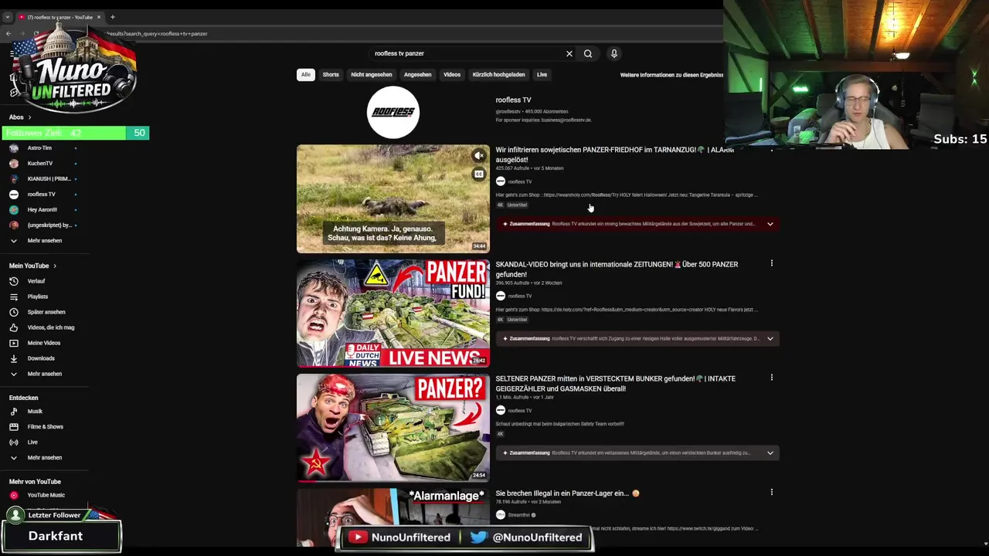Open roofless TV in sidebar subscriptions

pyautogui.click(x=42, y=195)
